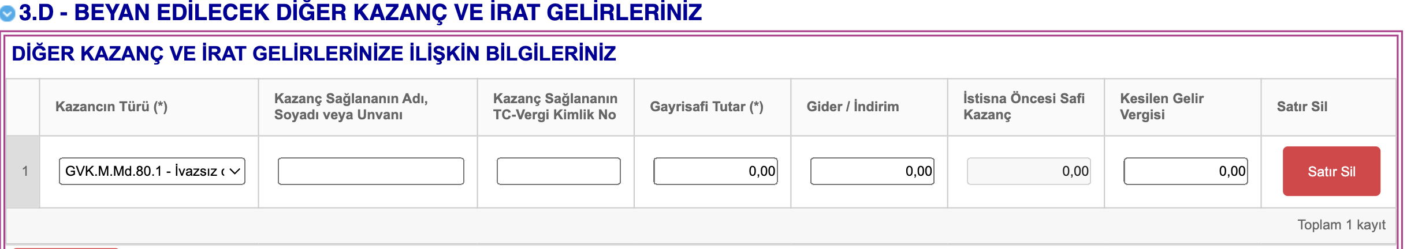This screenshot has height=249, width=1407.
Task: Click the Gider / İndirim amount field
Action: point(872,171)
